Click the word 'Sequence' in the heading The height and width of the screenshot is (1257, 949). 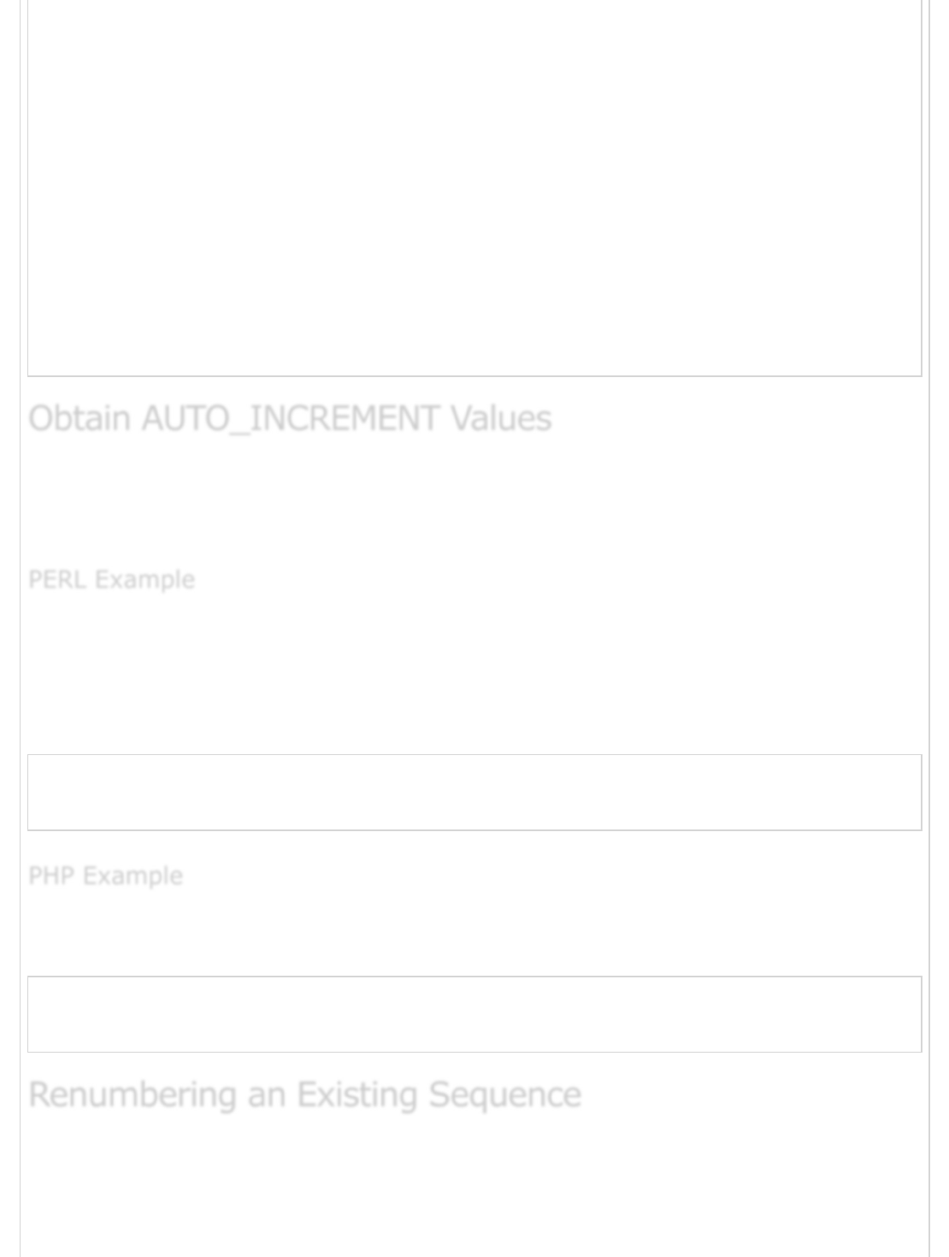(x=504, y=1095)
